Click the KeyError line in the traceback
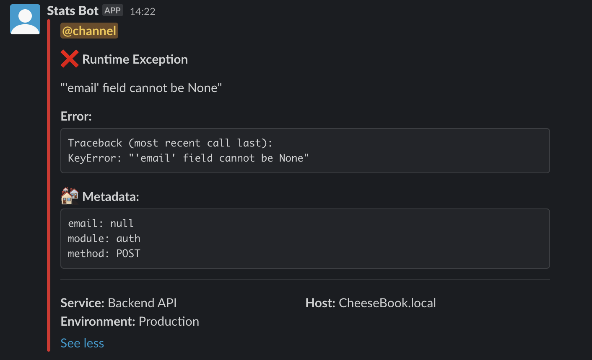The width and height of the screenshot is (592, 360). click(x=188, y=158)
